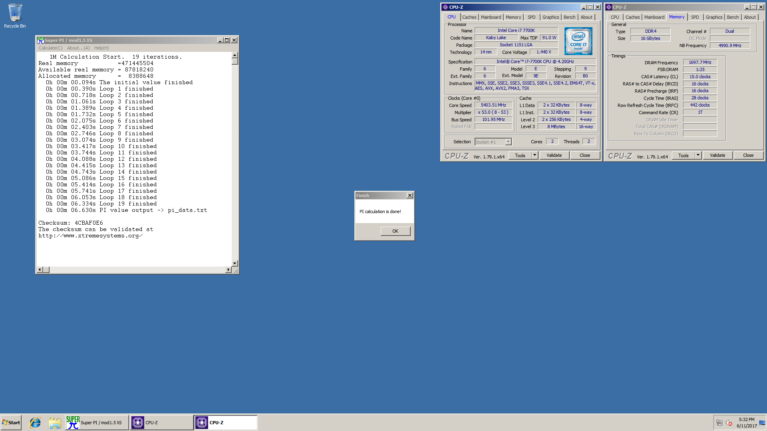The width and height of the screenshot is (767, 431).
Task: Click the Start button
Action: 11,423
